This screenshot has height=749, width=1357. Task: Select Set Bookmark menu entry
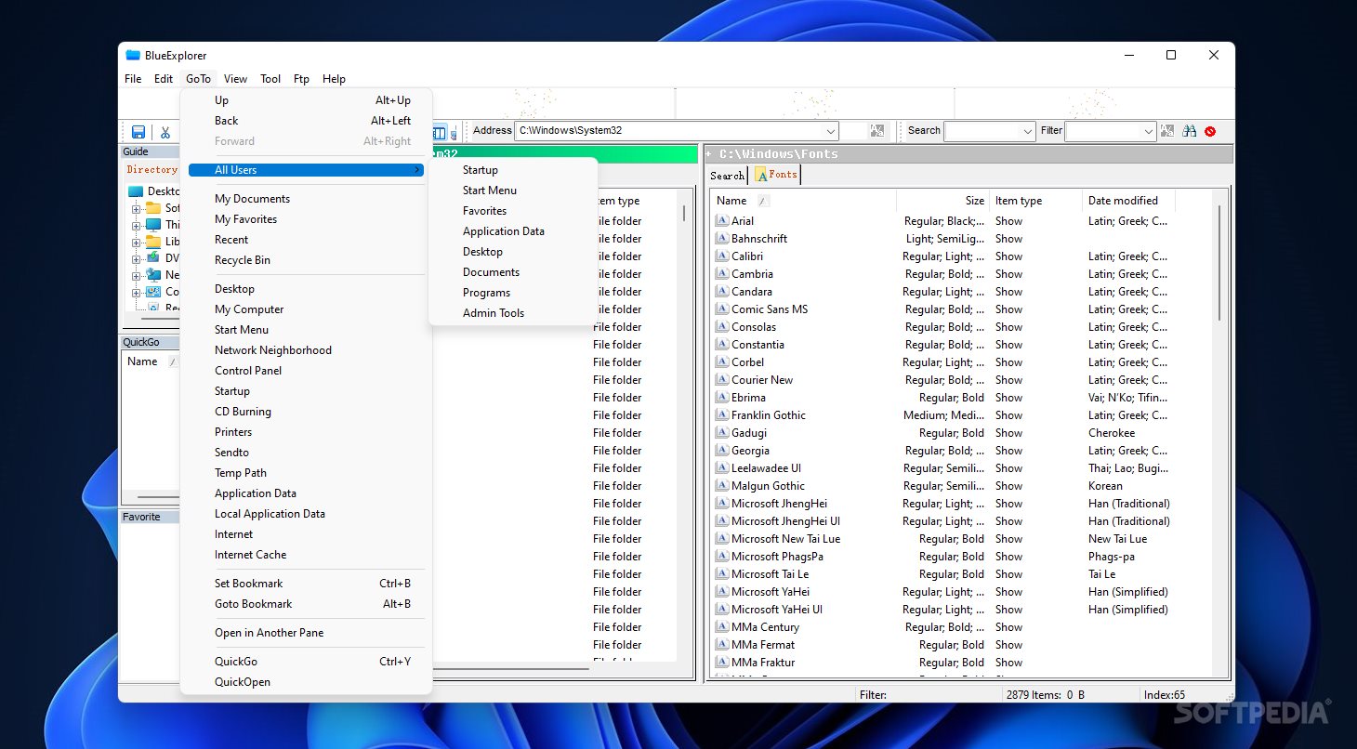(x=306, y=584)
